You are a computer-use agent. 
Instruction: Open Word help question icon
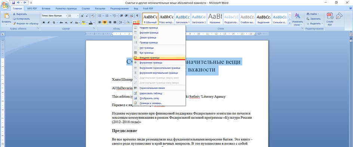point(350,9)
